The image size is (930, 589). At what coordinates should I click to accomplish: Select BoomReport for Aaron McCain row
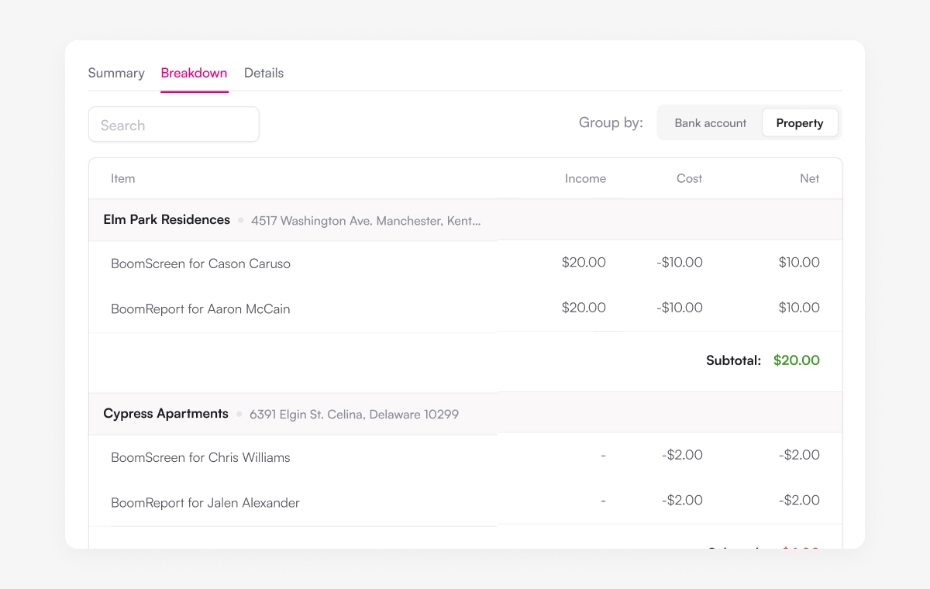pos(465,308)
